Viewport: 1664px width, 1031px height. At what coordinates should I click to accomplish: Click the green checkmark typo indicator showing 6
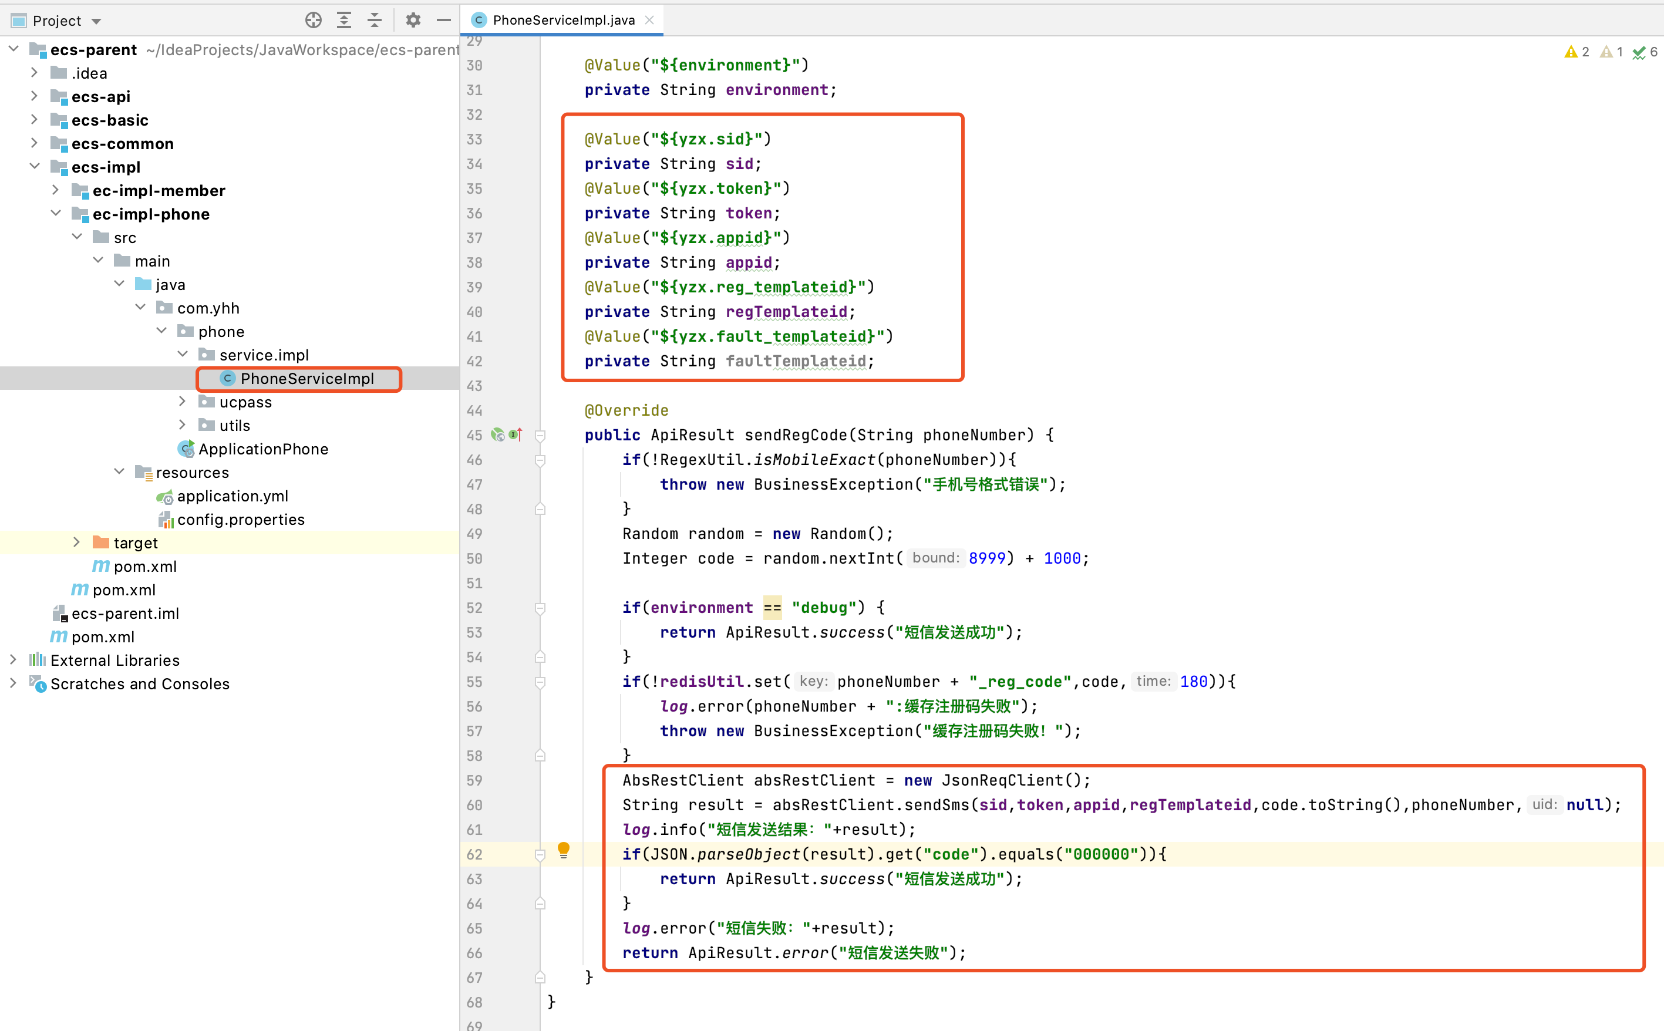pyautogui.click(x=1645, y=52)
